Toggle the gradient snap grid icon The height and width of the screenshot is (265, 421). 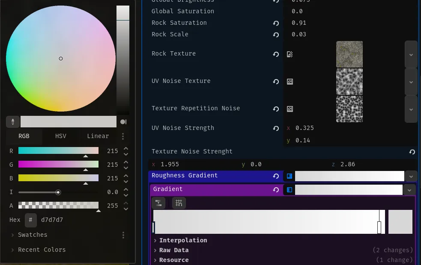click(179, 203)
